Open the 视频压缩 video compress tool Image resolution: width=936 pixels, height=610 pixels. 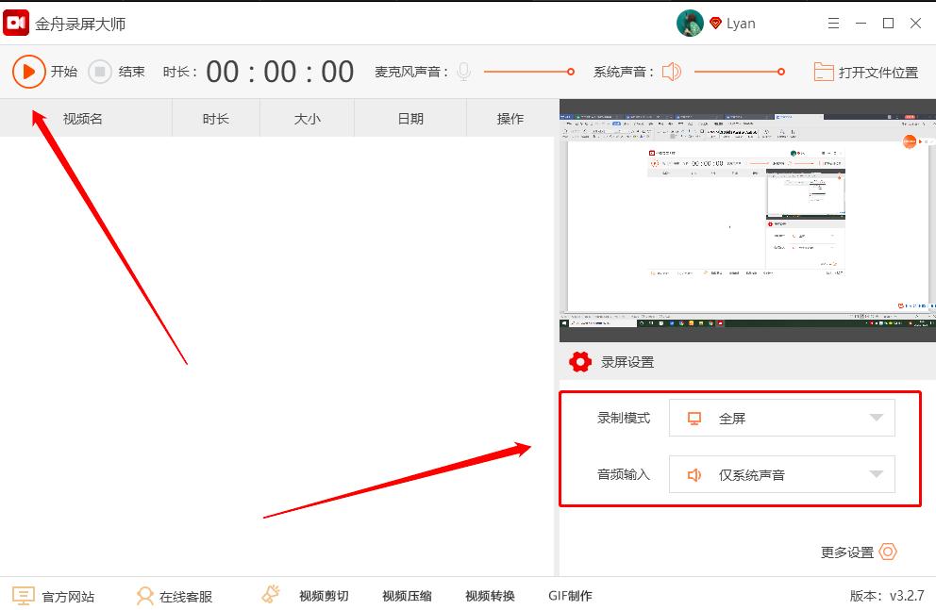click(x=407, y=596)
